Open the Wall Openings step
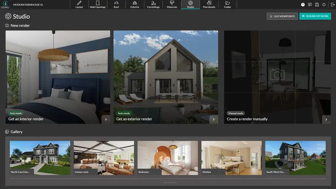The width and height of the screenshot is (336, 189). [98, 5]
